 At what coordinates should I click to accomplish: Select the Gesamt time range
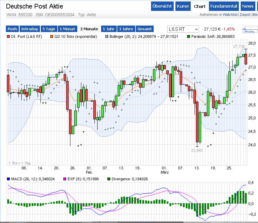click(x=145, y=29)
